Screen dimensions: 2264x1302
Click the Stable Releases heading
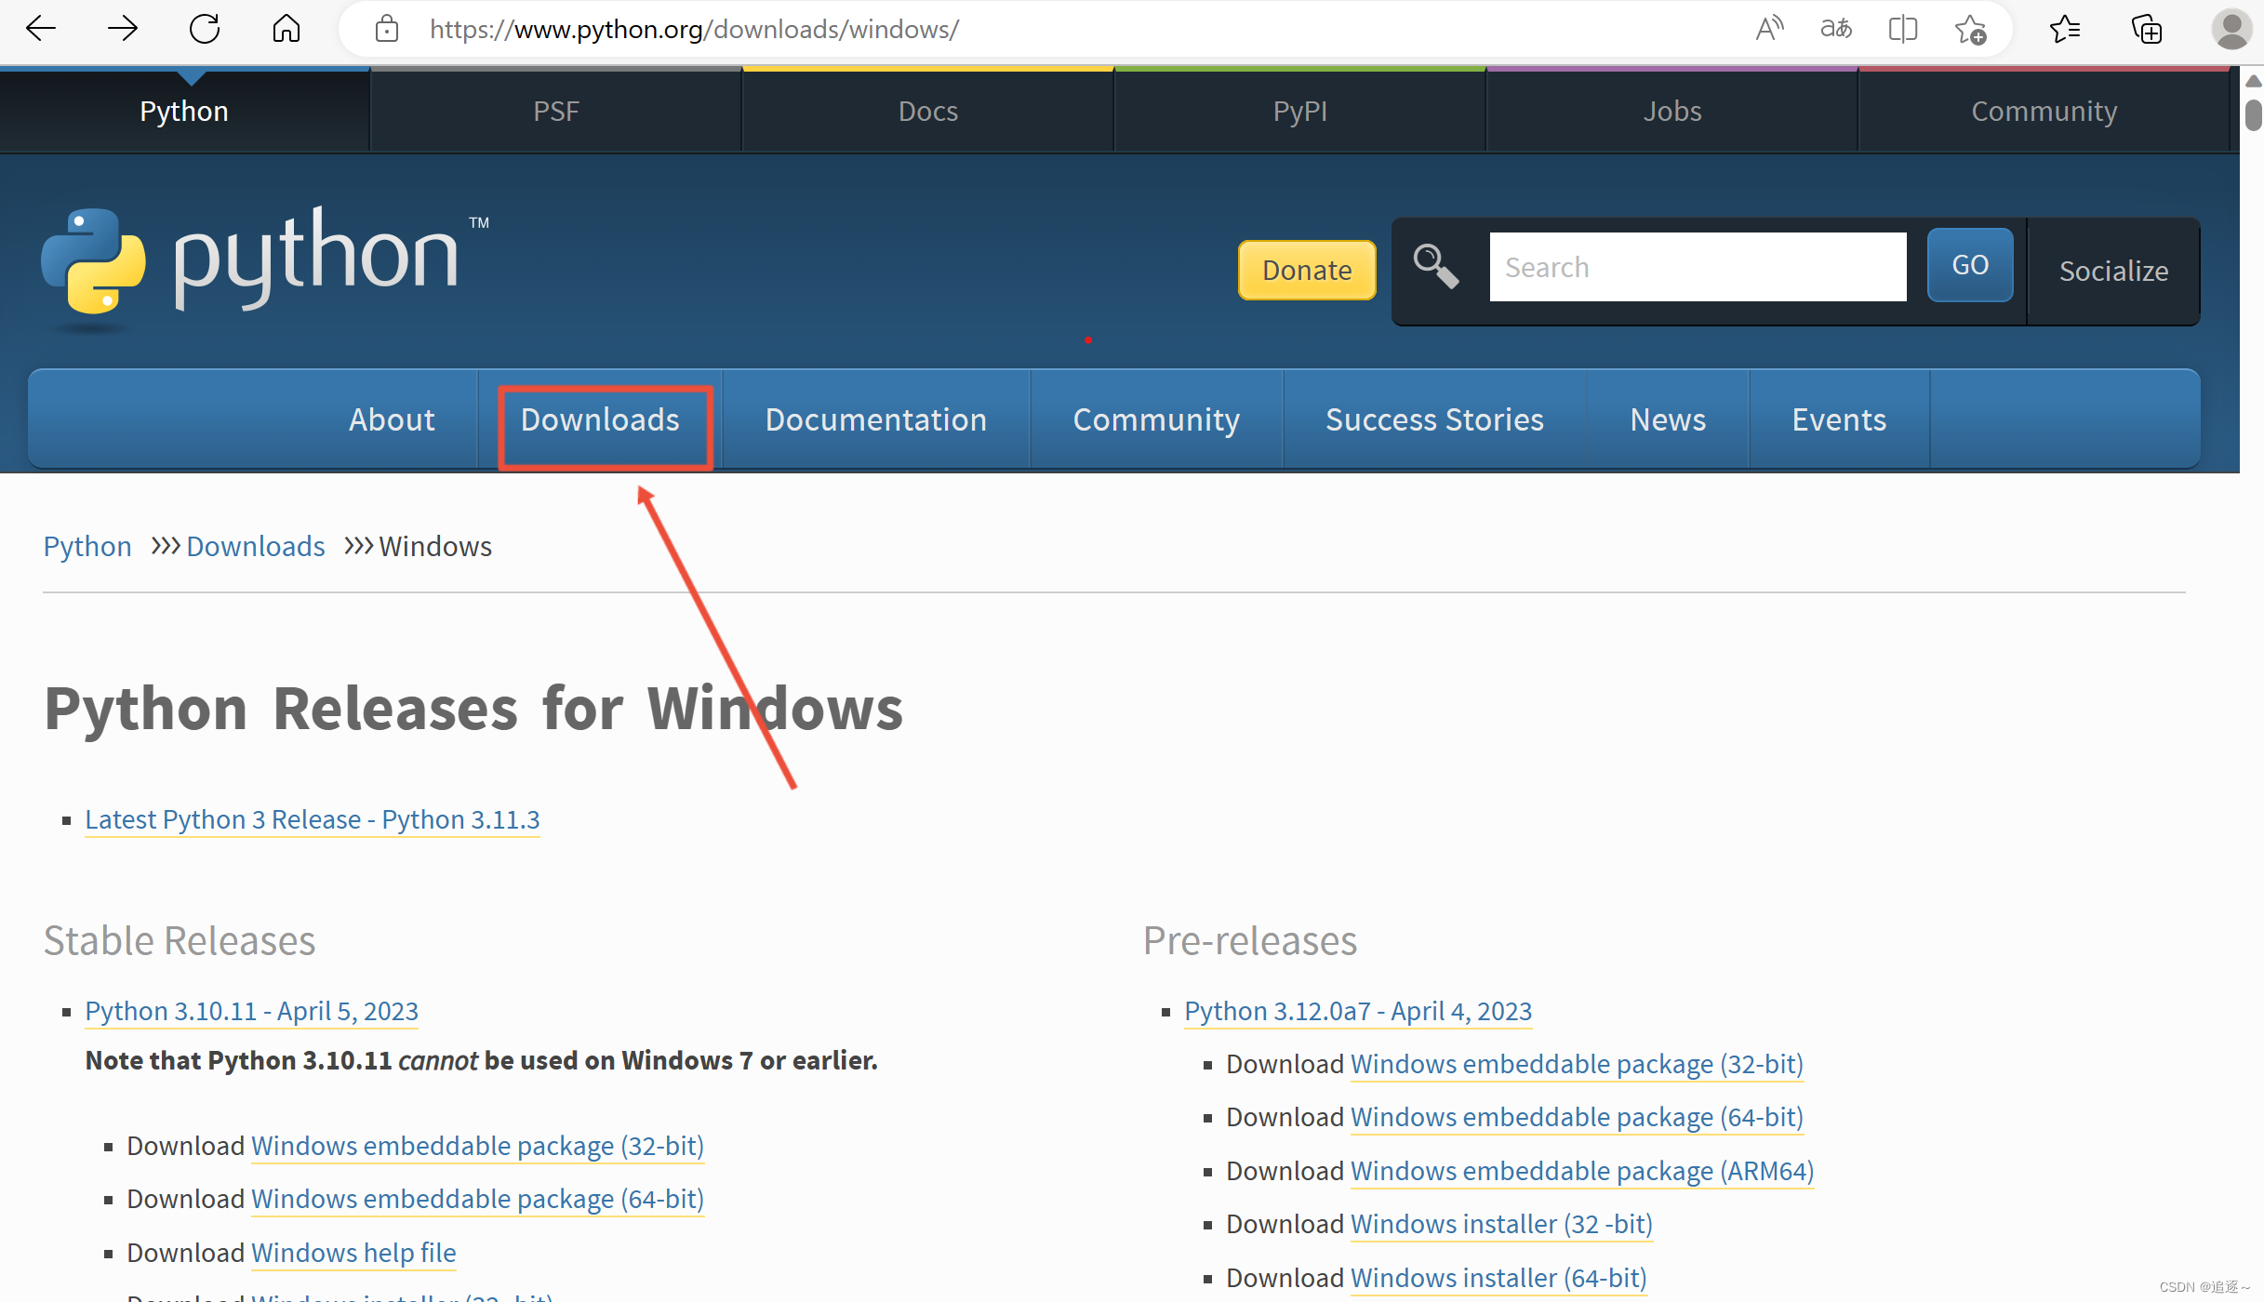point(180,940)
